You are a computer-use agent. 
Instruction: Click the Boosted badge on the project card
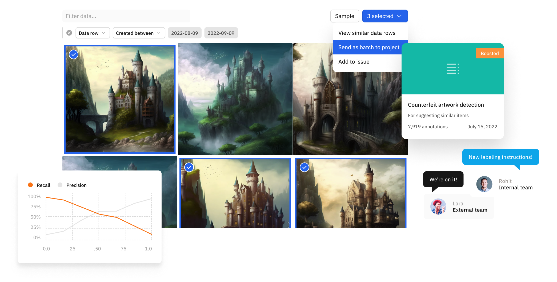[x=490, y=53]
